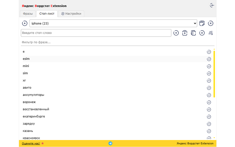235x147 pixels.
Task: Select the 'аккумуляторы' text row
Action: click(x=117, y=95)
